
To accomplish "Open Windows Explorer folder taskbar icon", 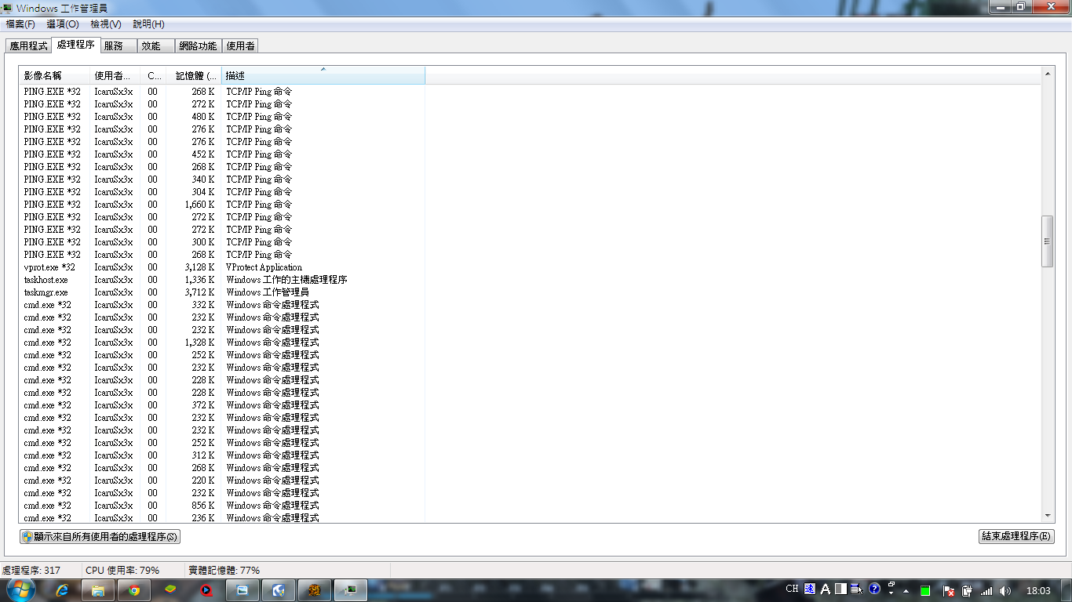I will [98, 590].
